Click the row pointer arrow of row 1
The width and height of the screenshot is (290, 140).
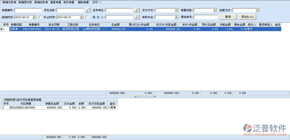pyautogui.click(x=1, y=29)
